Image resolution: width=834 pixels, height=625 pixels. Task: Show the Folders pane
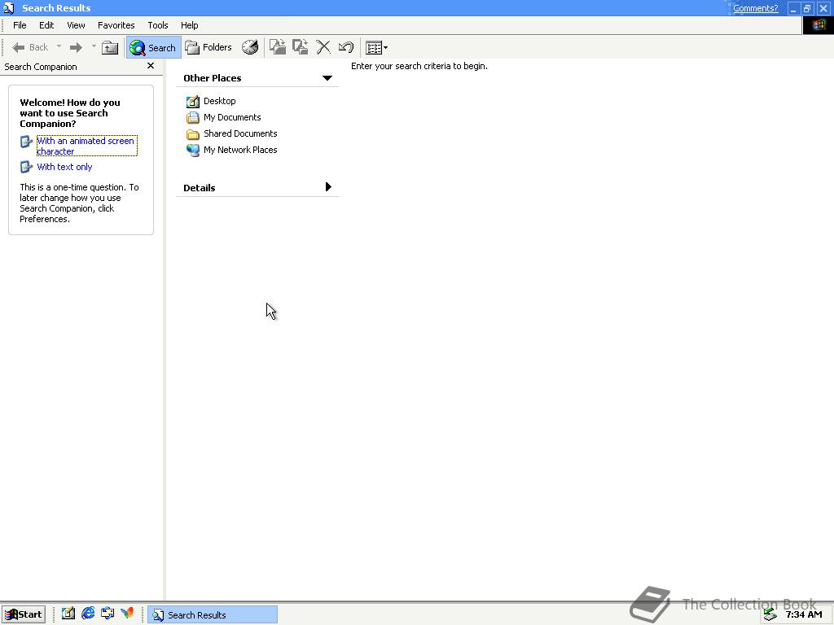[x=208, y=47]
